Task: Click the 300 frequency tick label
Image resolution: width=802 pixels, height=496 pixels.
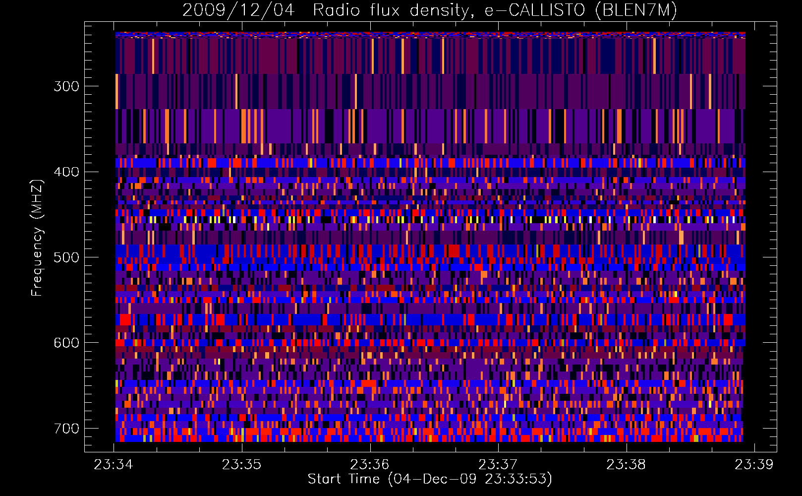Action: coord(66,86)
